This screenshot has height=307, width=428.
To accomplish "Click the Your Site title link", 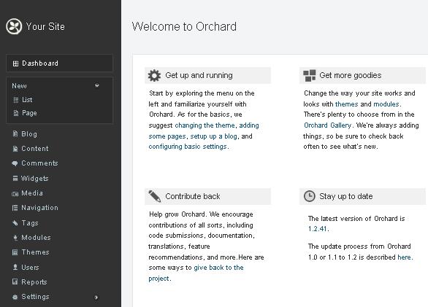I will click(x=45, y=26).
